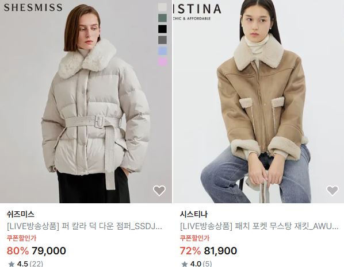This screenshot has width=344, height=267.
Task: Click the 79,000 discounted price
Action: pyautogui.click(x=49, y=251)
